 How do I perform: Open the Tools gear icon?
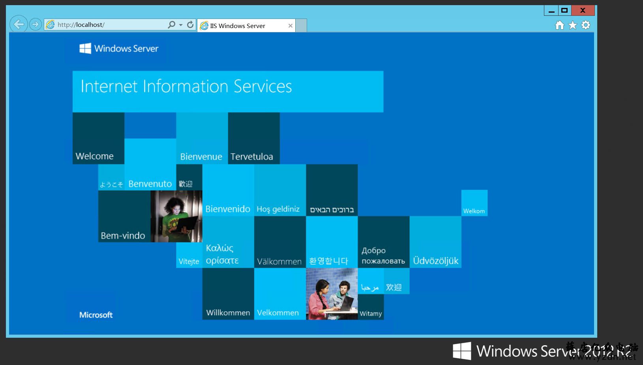pyautogui.click(x=586, y=25)
